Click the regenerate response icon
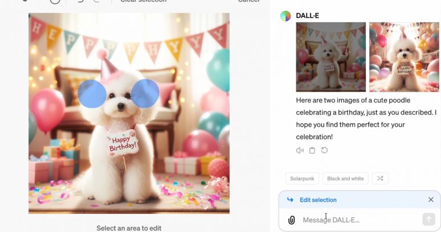This screenshot has height=232, width=441. pyautogui.click(x=325, y=151)
